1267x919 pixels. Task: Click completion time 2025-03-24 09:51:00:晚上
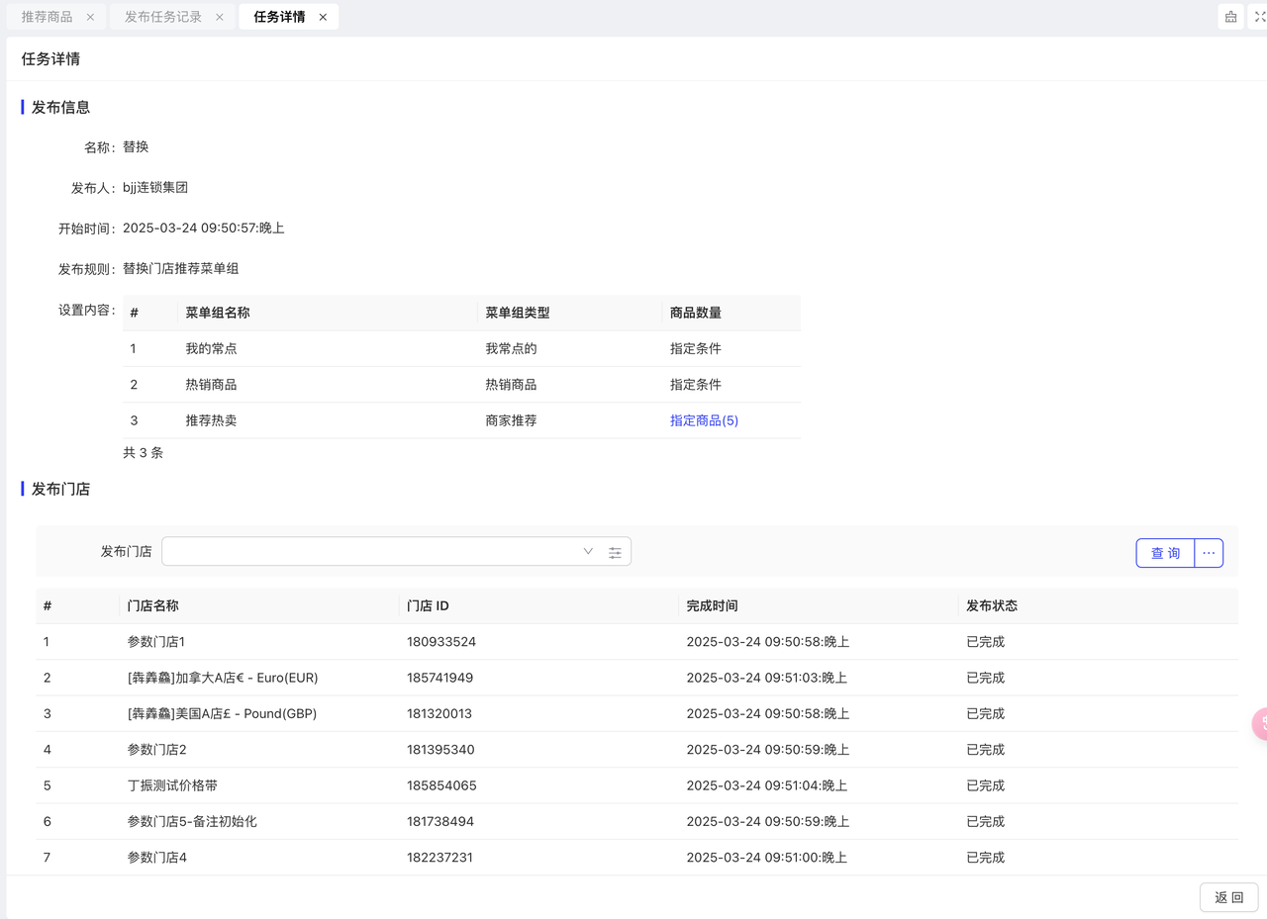pyautogui.click(x=767, y=858)
